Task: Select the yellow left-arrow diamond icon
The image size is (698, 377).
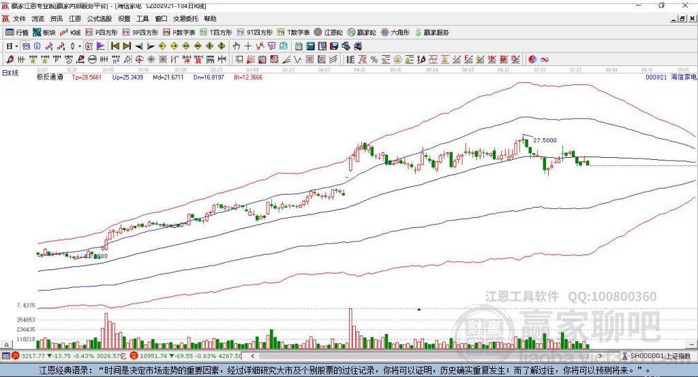Action: point(162,46)
